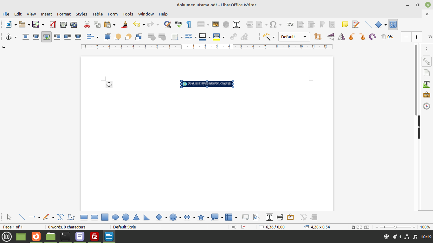Open the sidebar Navigator
433x243 pixels.
[x=427, y=106]
